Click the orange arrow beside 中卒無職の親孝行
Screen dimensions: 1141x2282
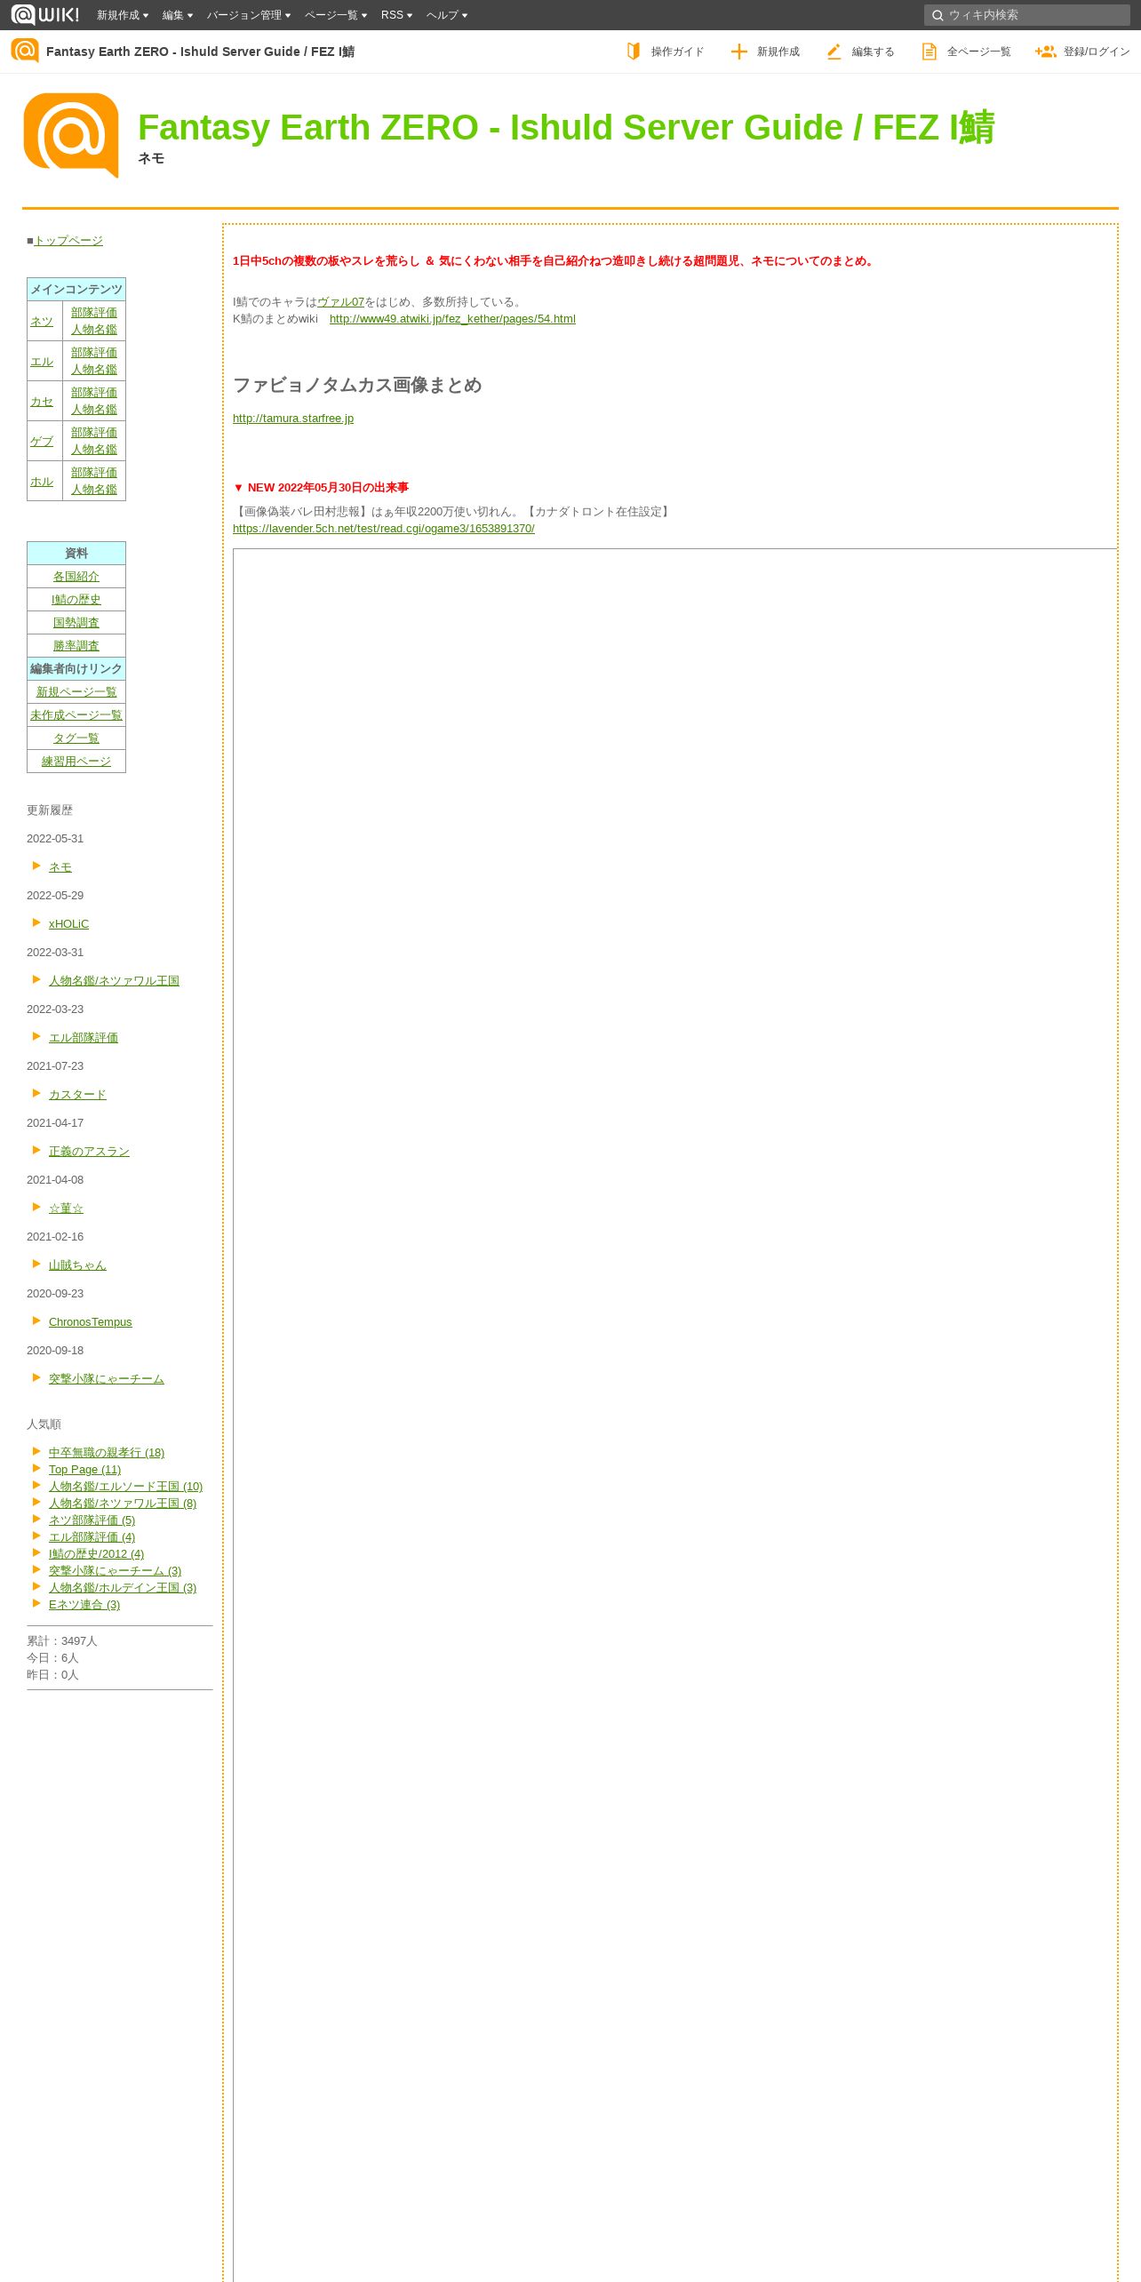pyautogui.click(x=36, y=1451)
